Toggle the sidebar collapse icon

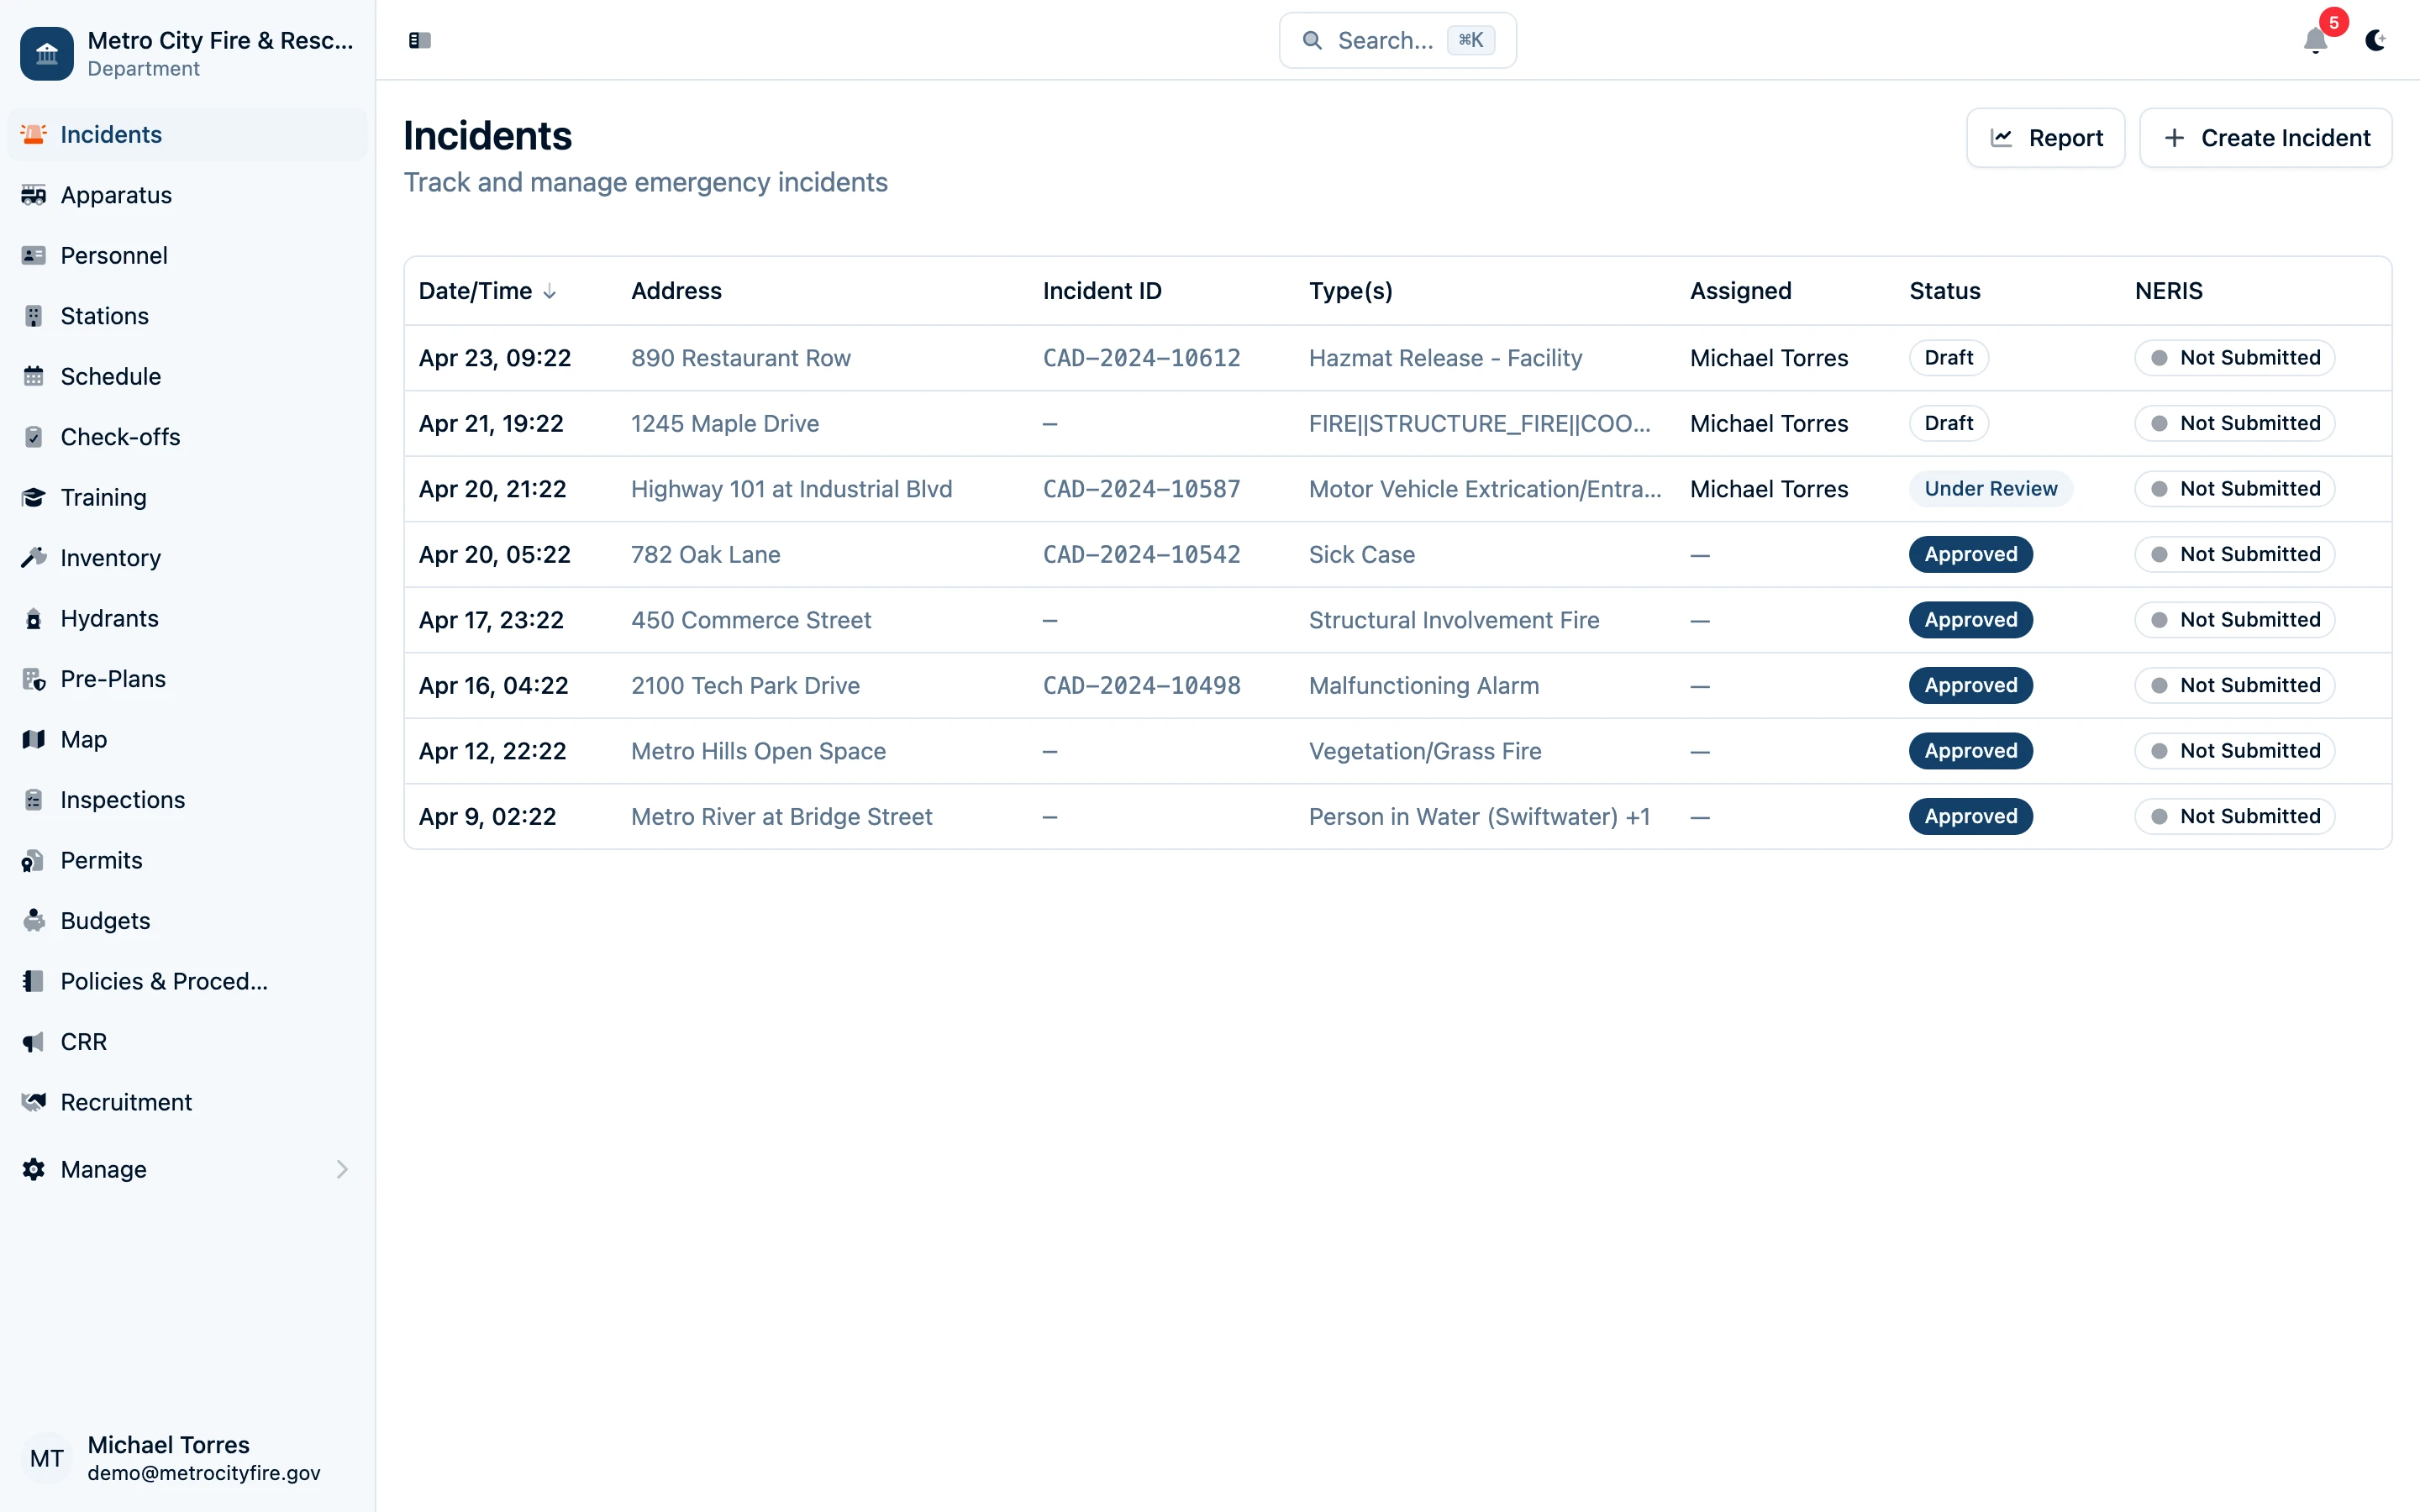419,41
